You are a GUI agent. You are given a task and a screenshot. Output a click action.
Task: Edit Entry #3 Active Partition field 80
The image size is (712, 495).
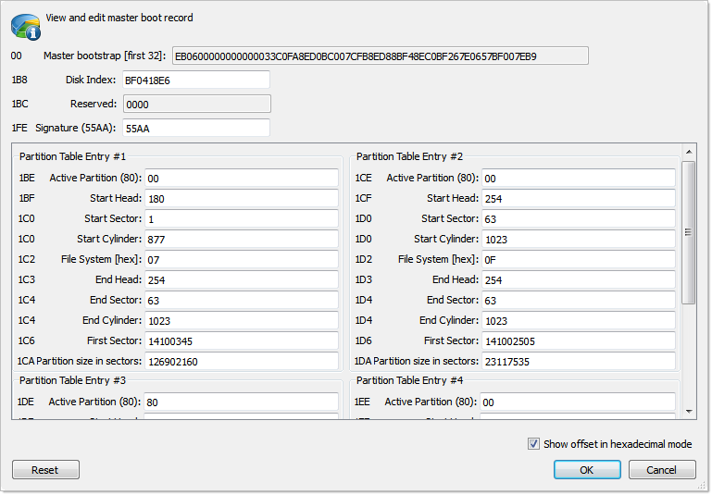(x=241, y=402)
